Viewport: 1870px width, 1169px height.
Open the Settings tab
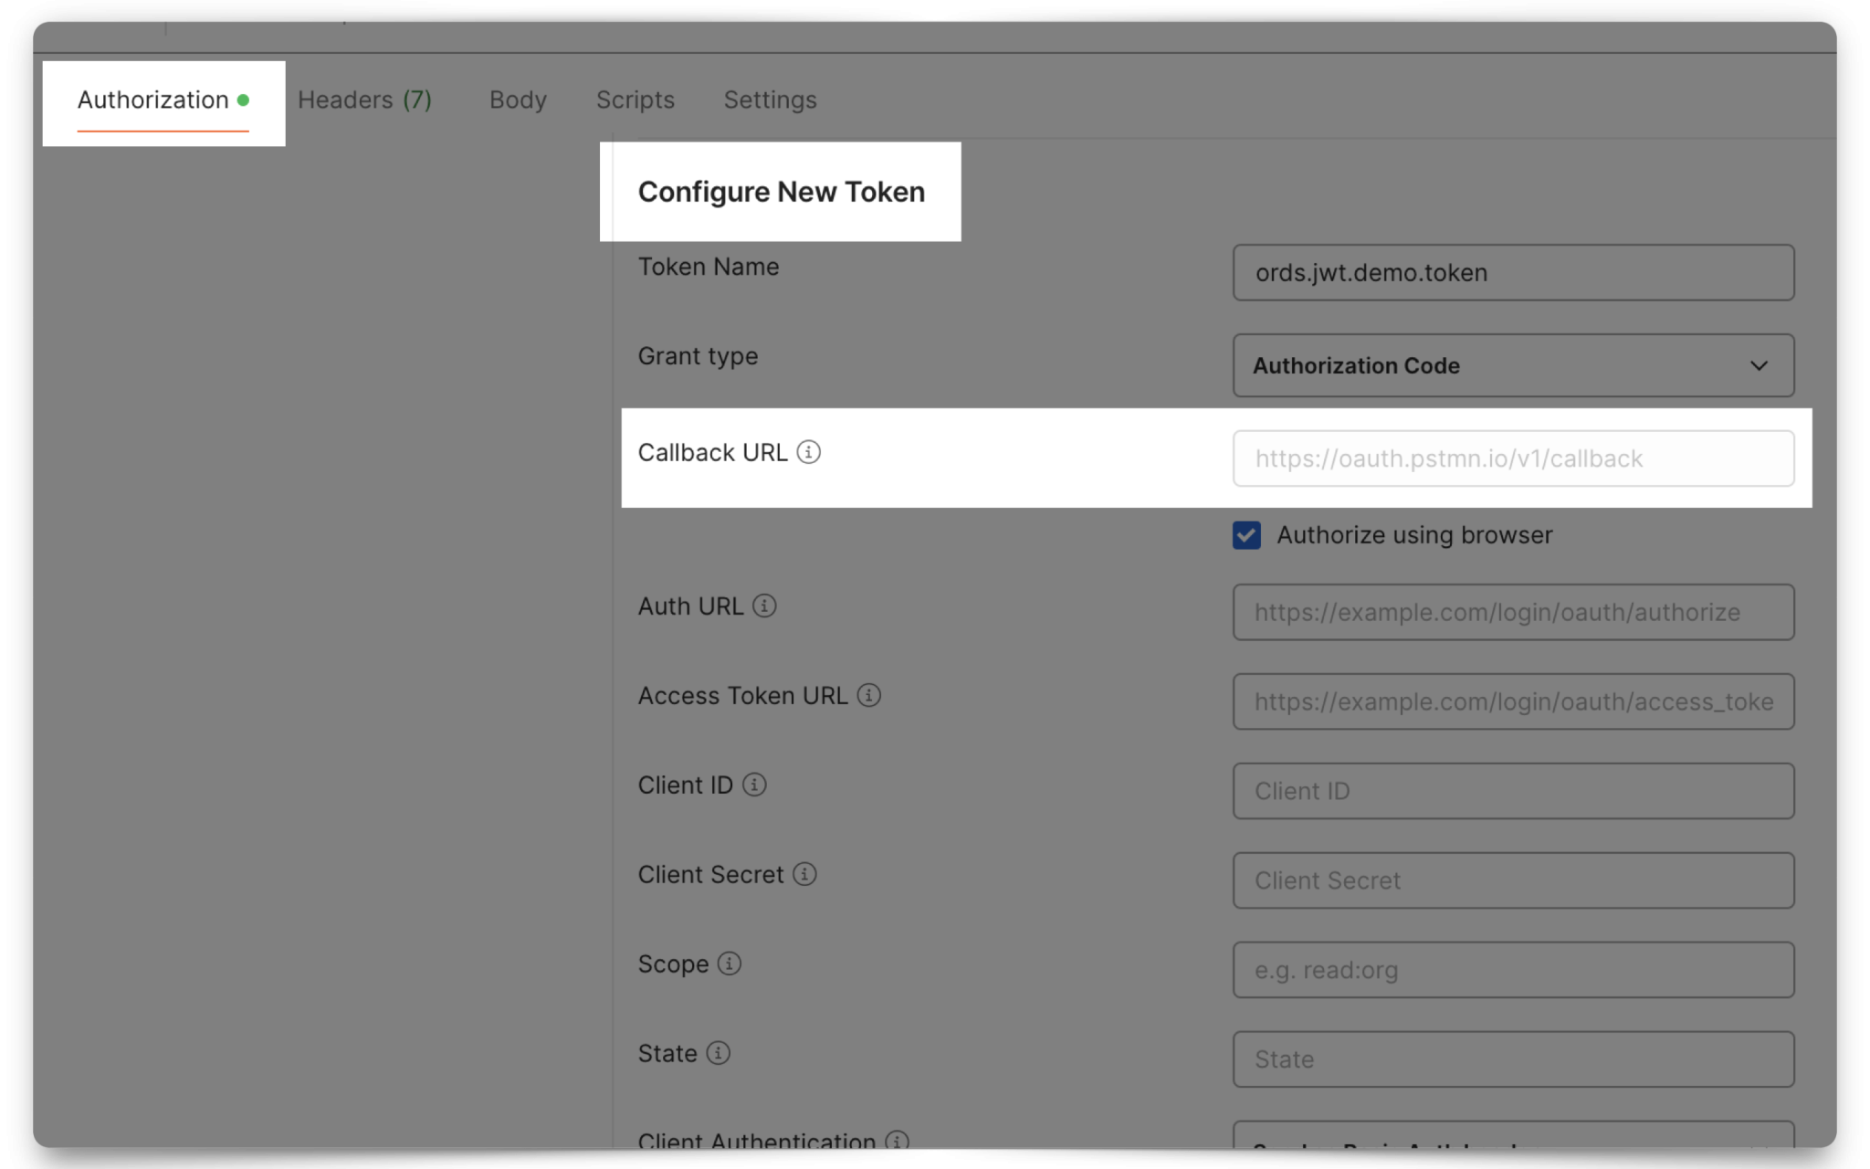[x=770, y=100]
